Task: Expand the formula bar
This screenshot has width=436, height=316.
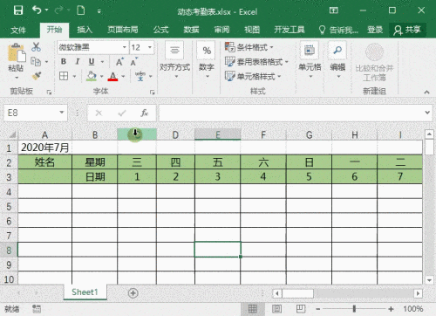Action: 427,113
